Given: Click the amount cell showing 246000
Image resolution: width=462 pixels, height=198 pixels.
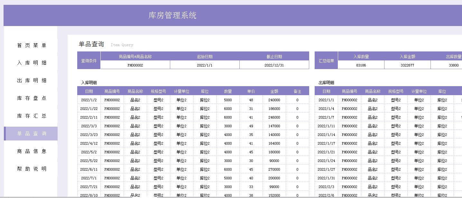Looking at the screenshot, I should 274,117.
